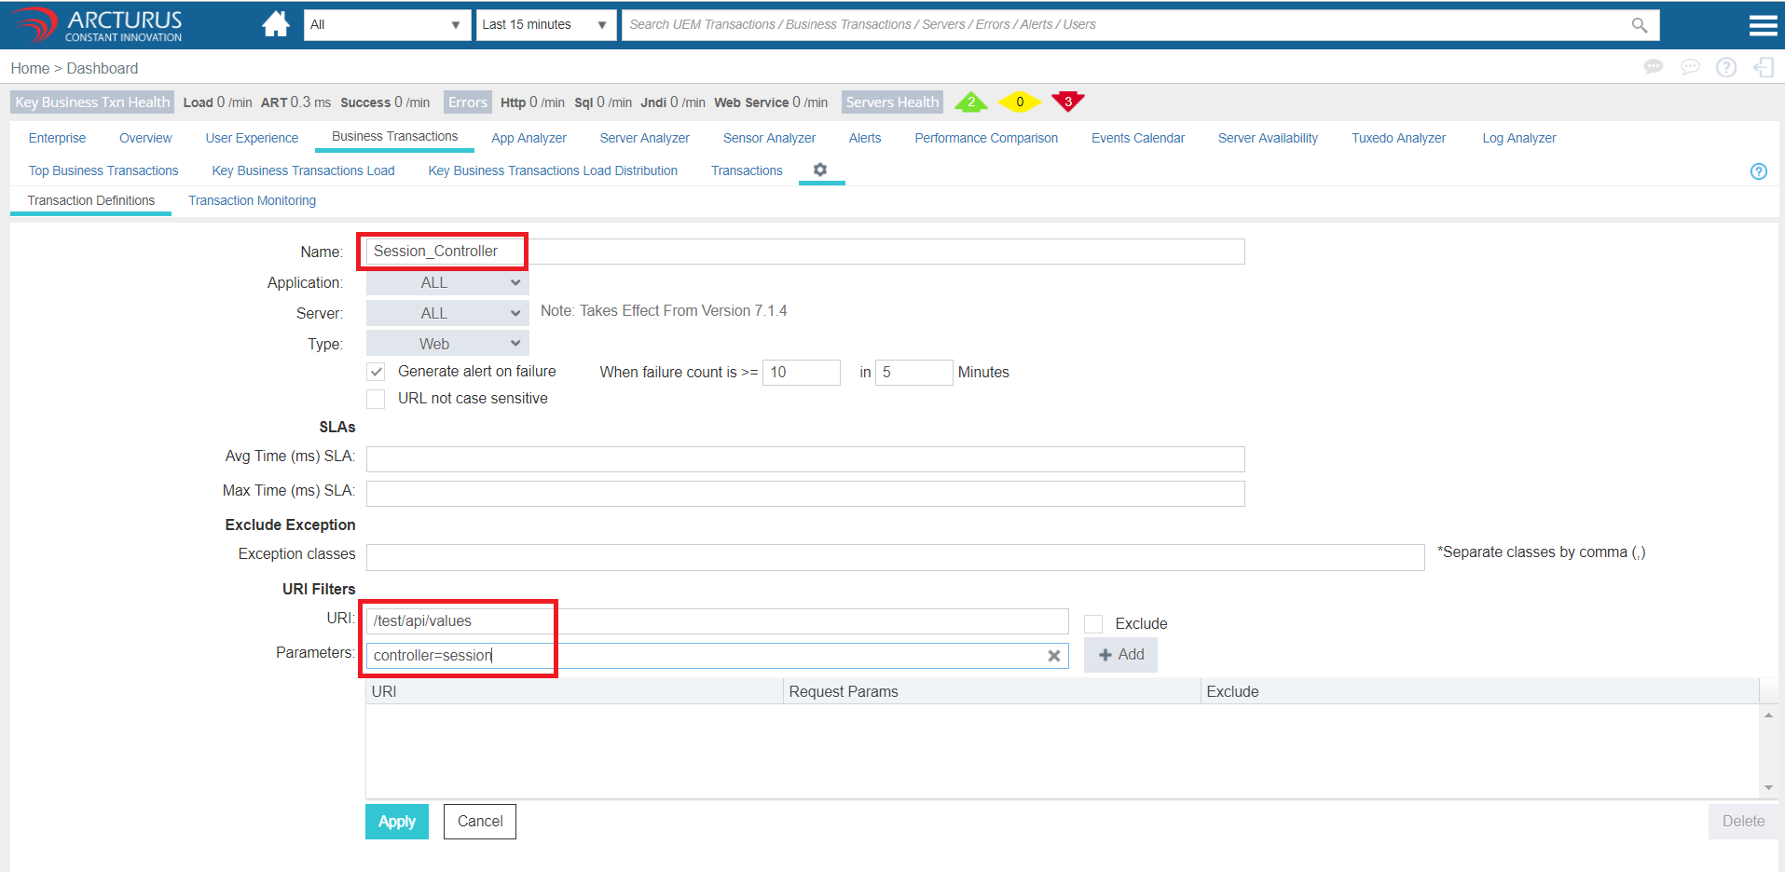This screenshot has height=872, width=1785.
Task: Open blue help icon below tabs
Action: pyautogui.click(x=1758, y=171)
